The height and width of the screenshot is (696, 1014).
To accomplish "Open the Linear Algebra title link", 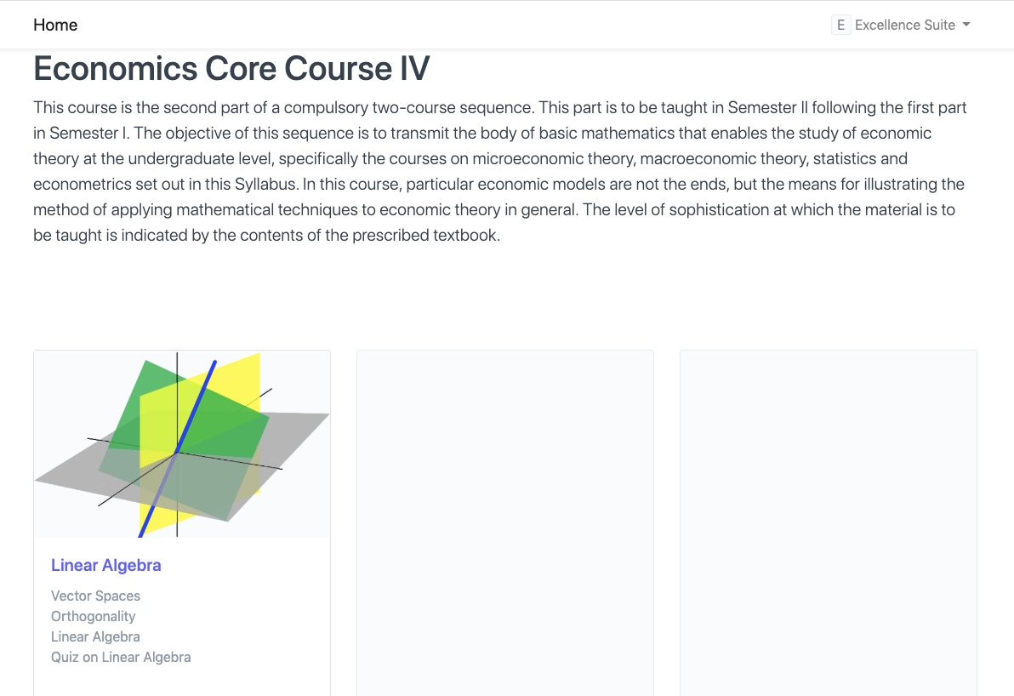I will pyautogui.click(x=105, y=565).
